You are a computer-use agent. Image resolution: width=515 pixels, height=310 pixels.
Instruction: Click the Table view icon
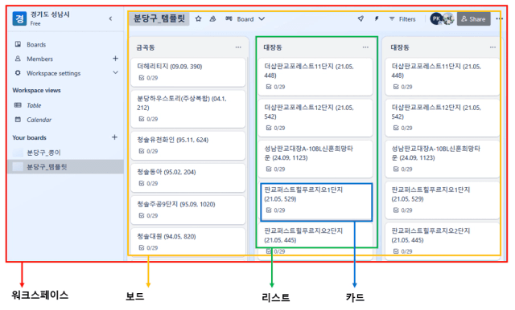(x=18, y=105)
